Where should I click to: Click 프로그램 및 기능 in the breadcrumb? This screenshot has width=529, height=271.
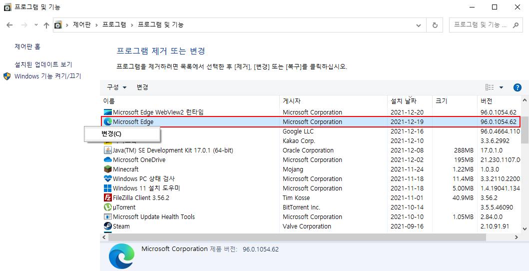click(161, 25)
